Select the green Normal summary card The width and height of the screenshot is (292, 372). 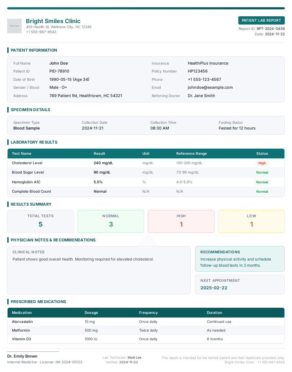tap(111, 221)
